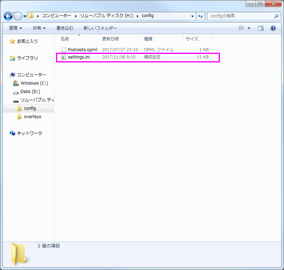
Task: Click the ライブラリ icon
Action: [x=13, y=58]
